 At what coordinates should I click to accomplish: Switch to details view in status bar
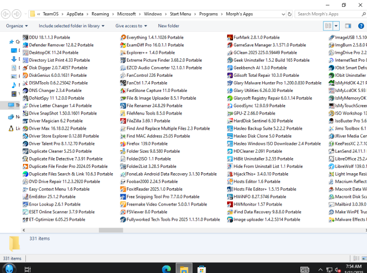coord(356,258)
